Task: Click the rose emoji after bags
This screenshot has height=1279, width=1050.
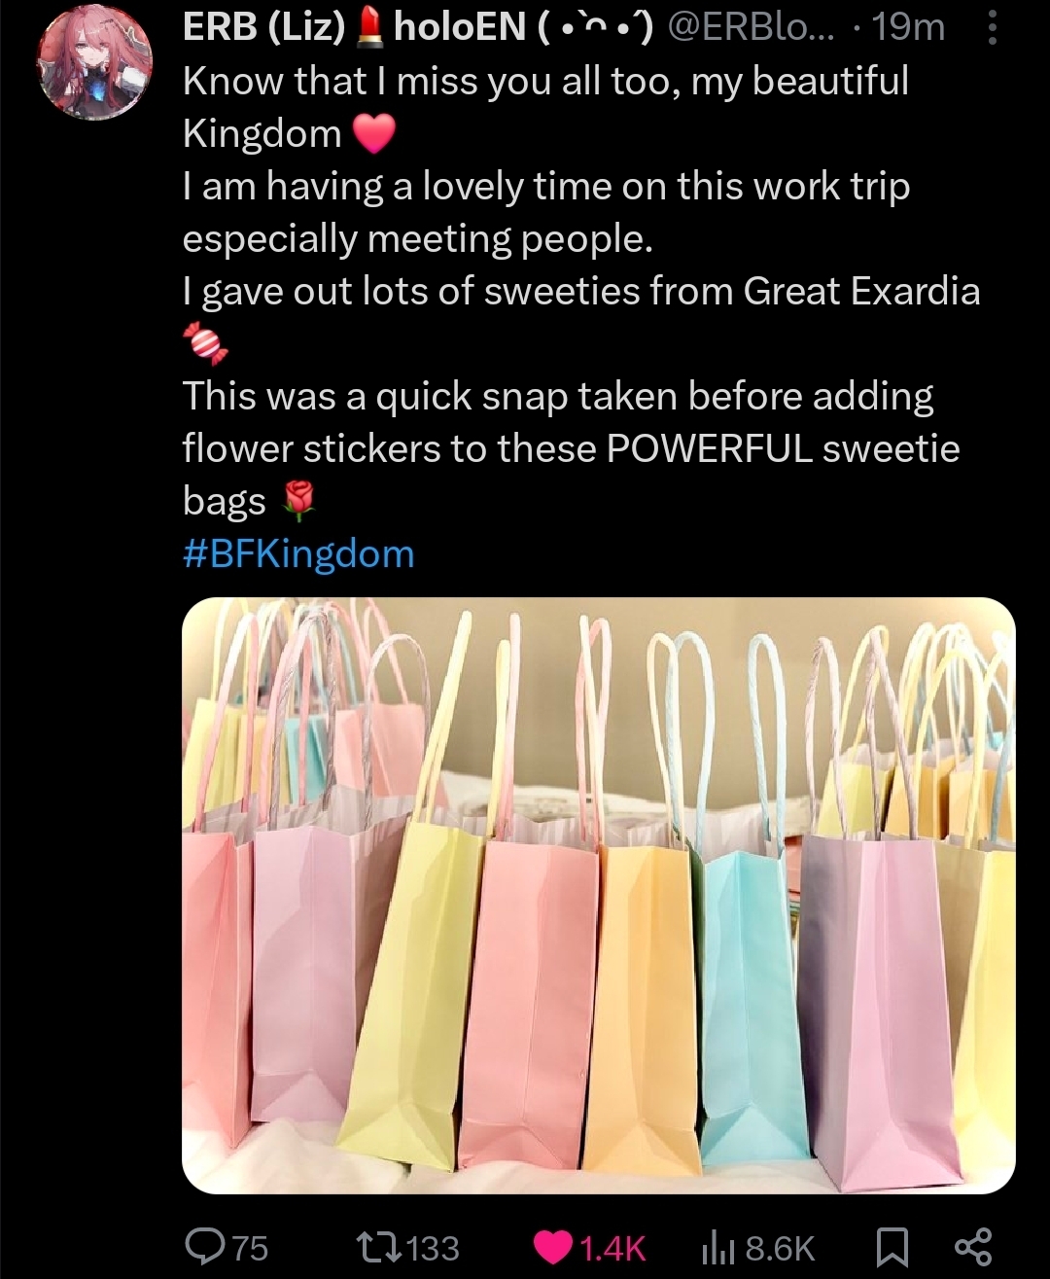Action: point(298,502)
